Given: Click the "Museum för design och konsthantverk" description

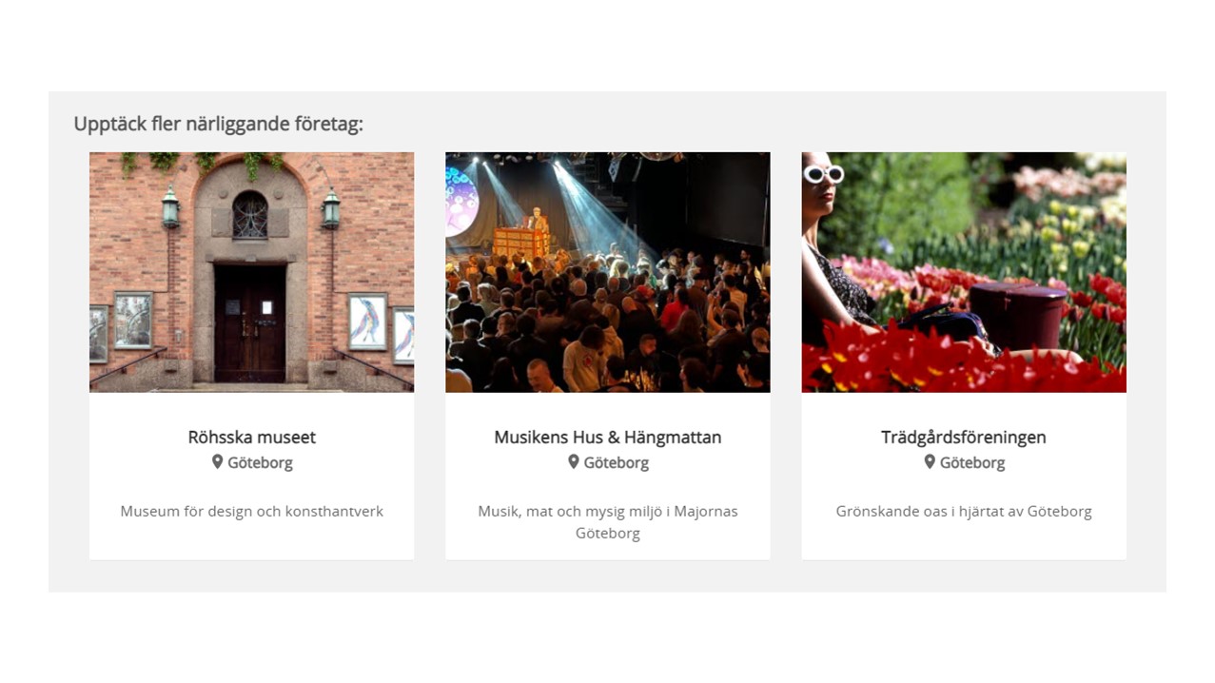Looking at the screenshot, I should coord(251,511).
